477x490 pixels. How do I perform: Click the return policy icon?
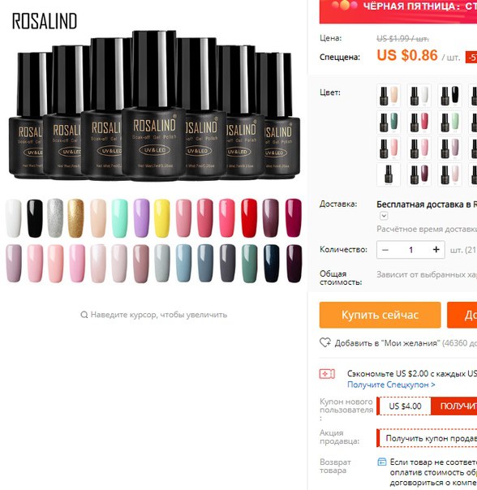[382, 462]
